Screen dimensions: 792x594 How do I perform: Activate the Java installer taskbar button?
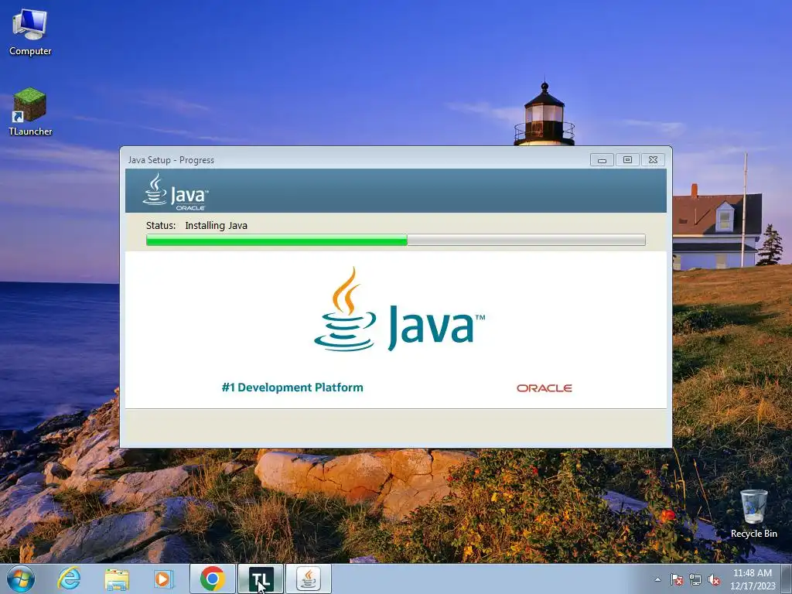coord(309,579)
